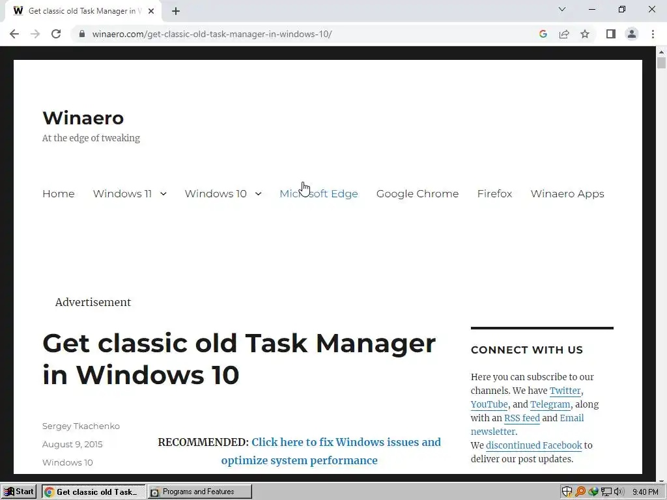
Task: Click August 9, 2015 date link
Action: pos(72,444)
